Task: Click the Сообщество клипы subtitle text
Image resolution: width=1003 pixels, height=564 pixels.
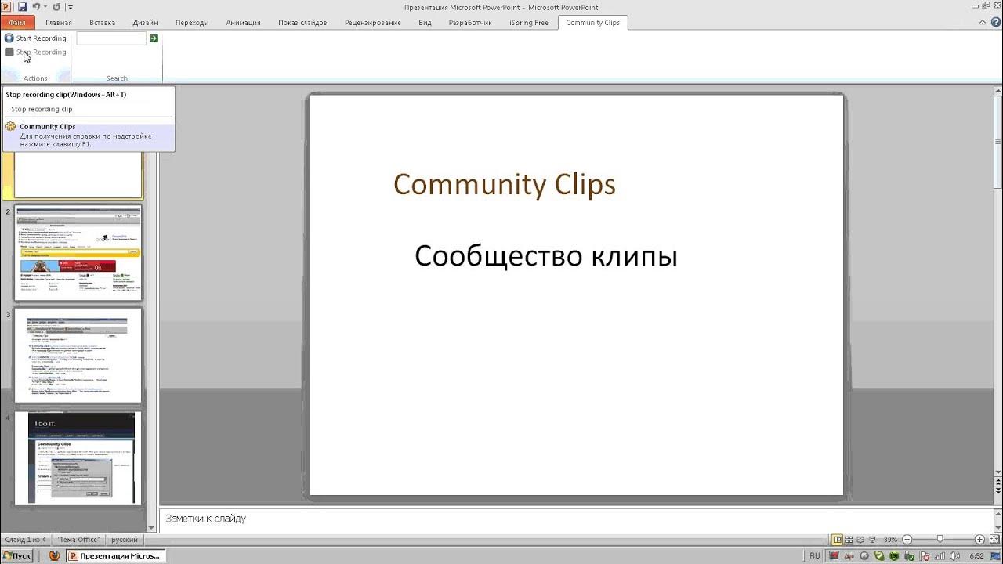Action: pyautogui.click(x=546, y=256)
